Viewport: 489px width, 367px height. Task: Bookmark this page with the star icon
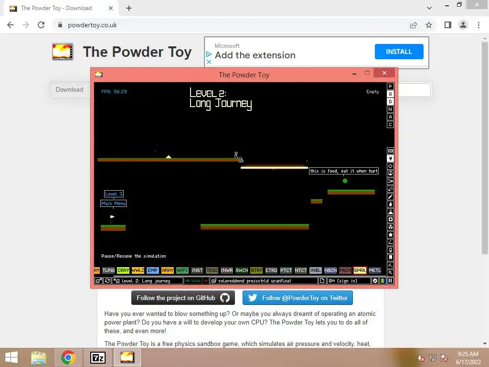tap(429, 25)
